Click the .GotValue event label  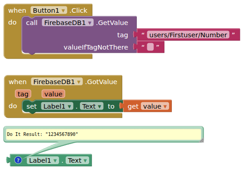click(101, 82)
